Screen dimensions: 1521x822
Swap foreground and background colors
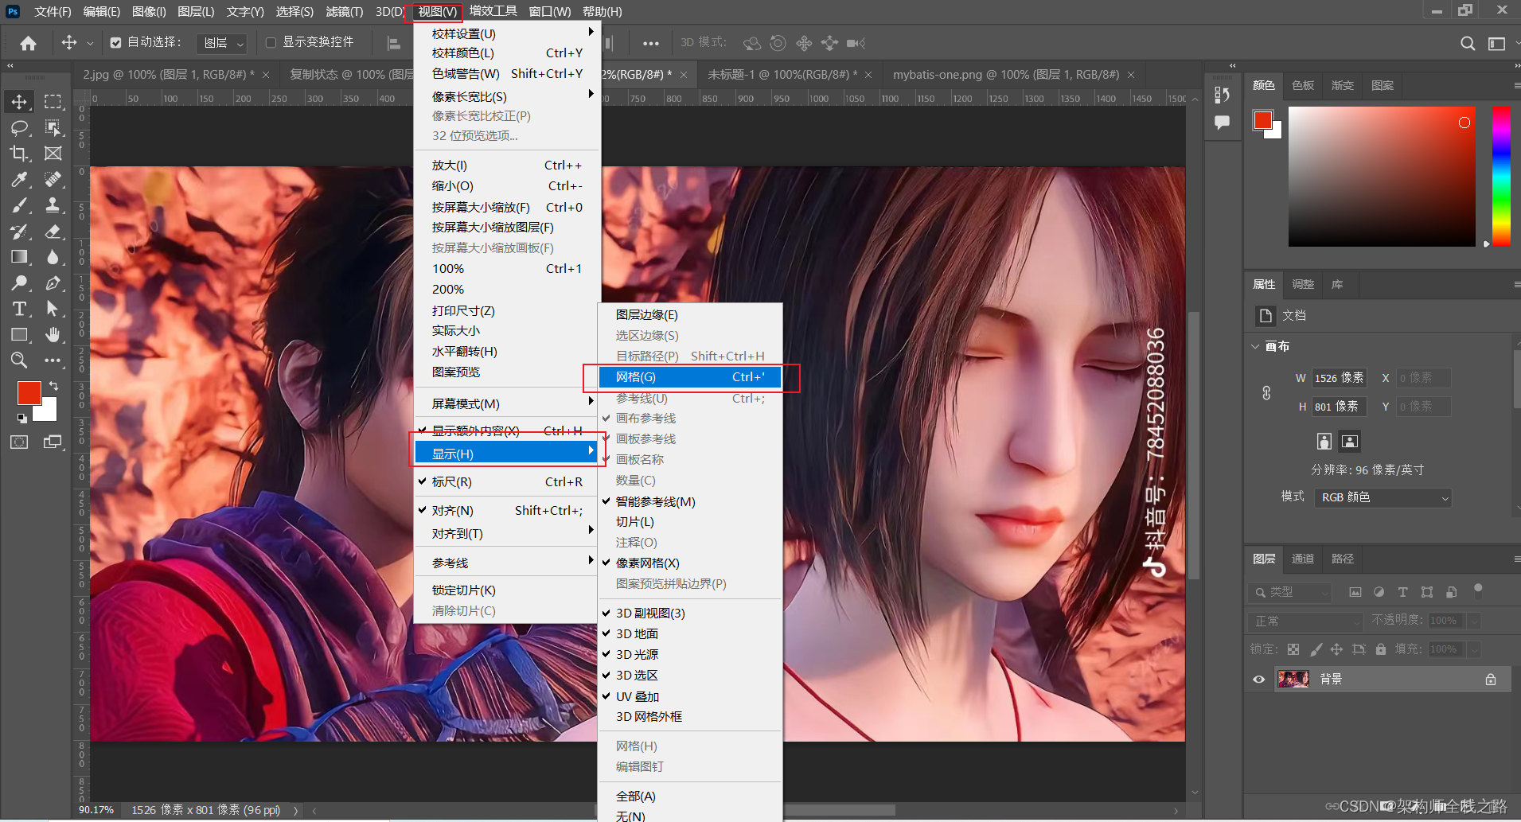(53, 385)
